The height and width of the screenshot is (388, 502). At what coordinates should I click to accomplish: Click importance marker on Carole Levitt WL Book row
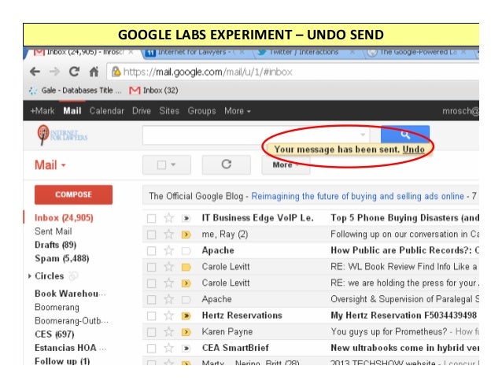point(186,267)
